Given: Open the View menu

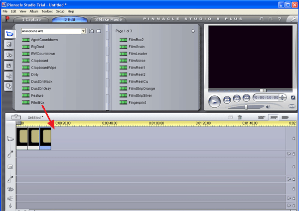Looking at the screenshot, I should tap(23, 11).
